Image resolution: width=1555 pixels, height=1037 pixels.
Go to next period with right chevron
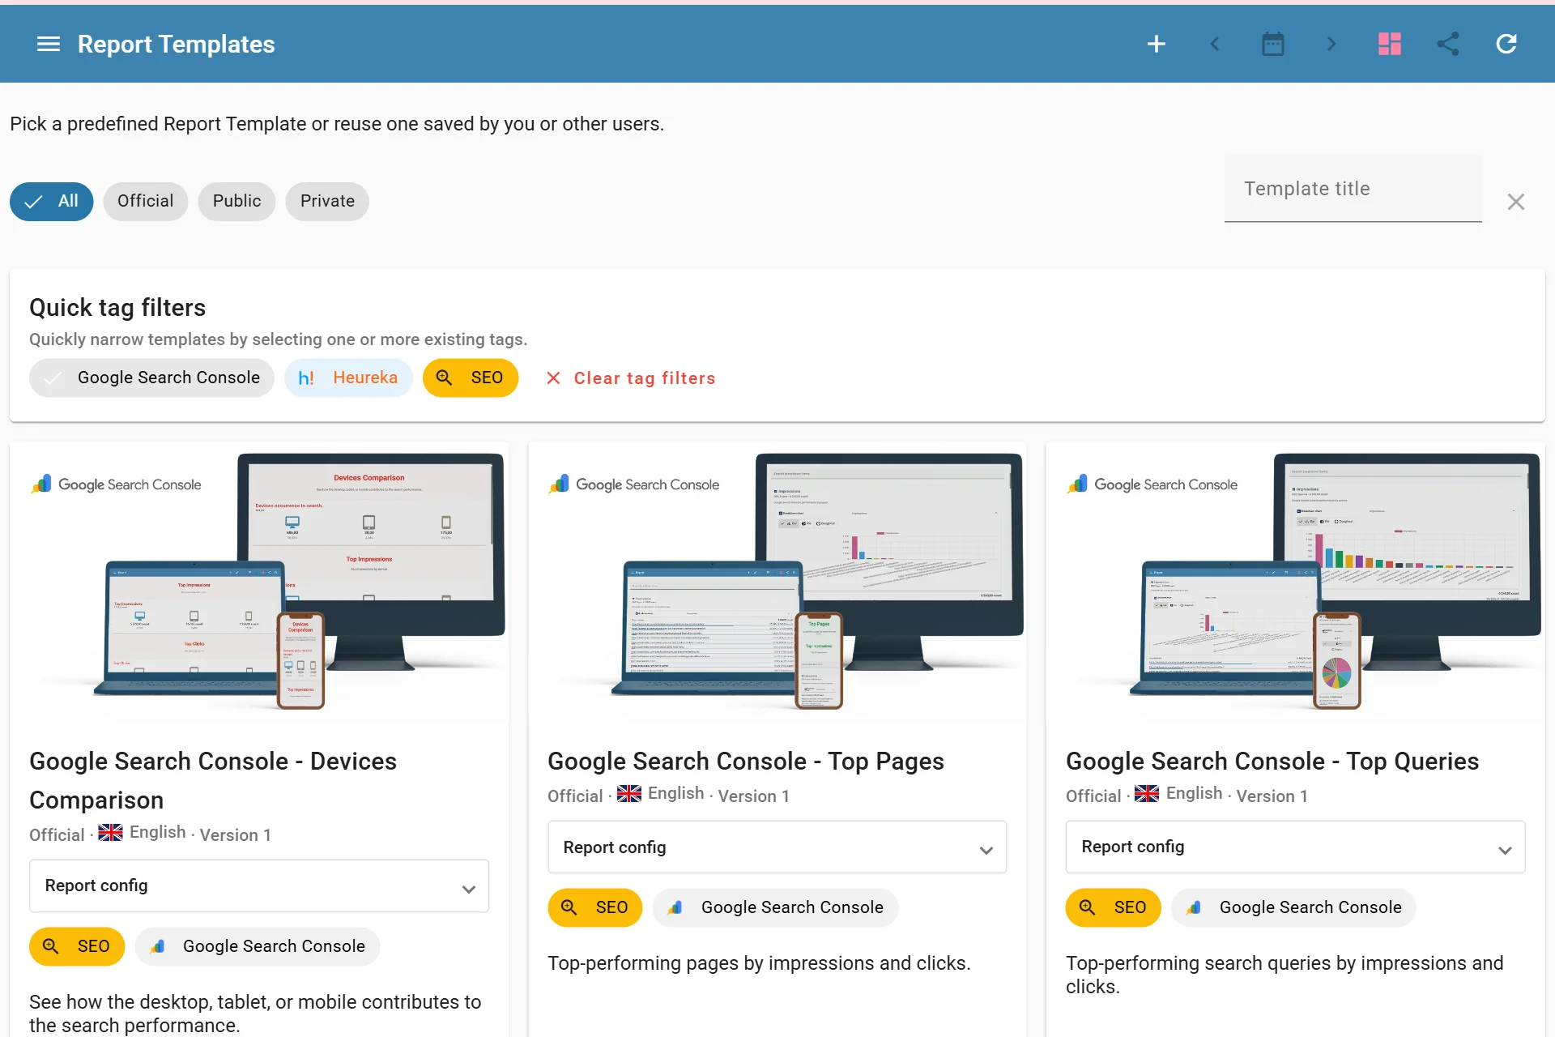point(1331,44)
